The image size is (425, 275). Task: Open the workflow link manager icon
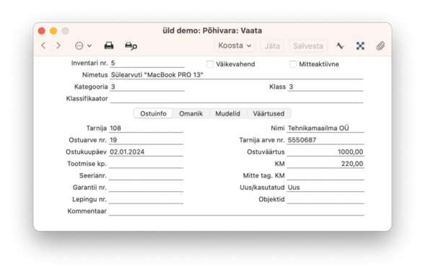[360, 46]
